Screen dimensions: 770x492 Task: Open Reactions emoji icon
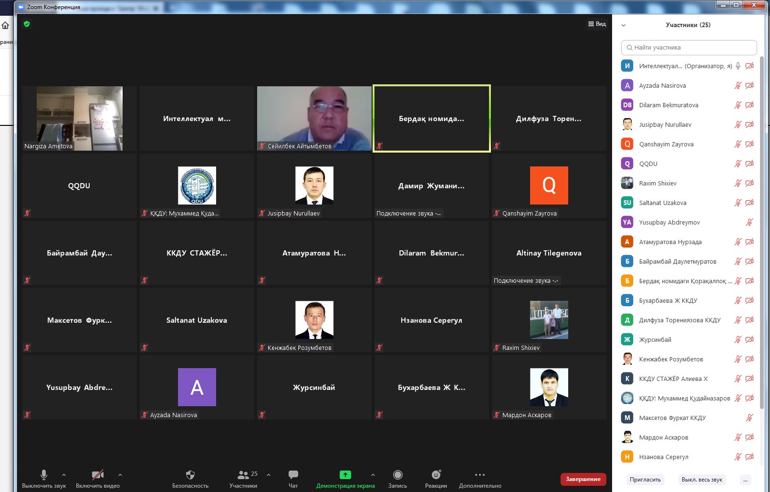point(436,475)
